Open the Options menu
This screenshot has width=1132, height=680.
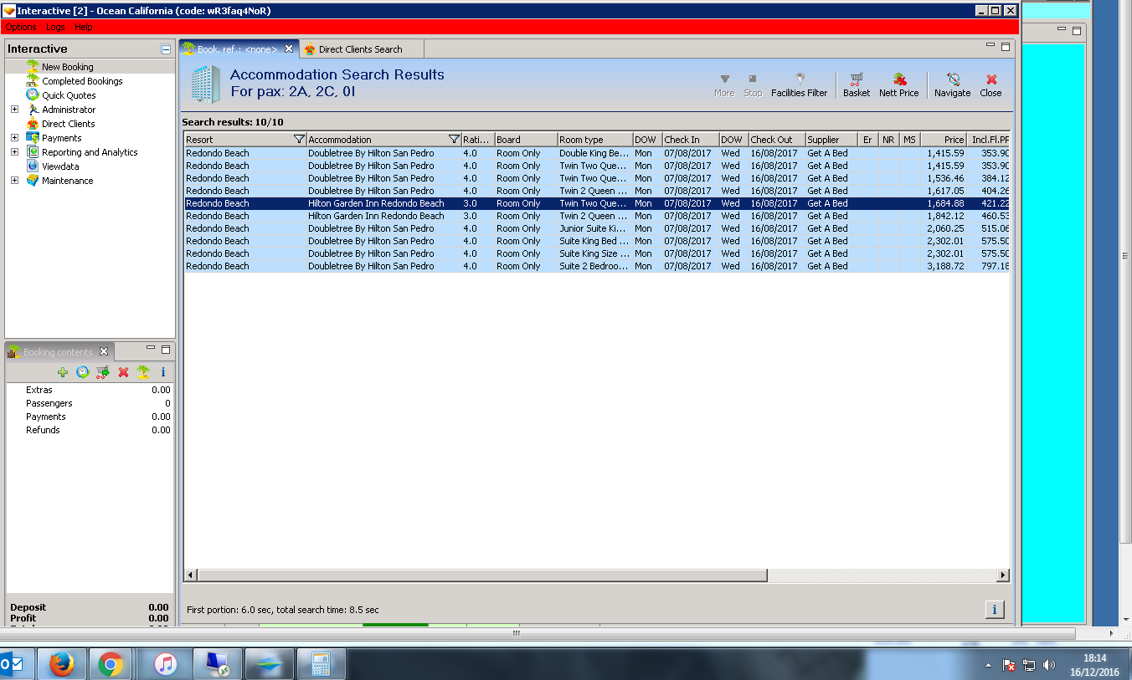pyautogui.click(x=21, y=27)
